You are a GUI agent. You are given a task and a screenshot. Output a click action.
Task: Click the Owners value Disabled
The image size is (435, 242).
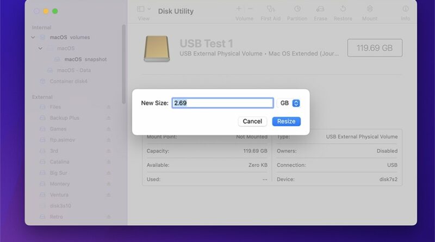pyautogui.click(x=387, y=151)
